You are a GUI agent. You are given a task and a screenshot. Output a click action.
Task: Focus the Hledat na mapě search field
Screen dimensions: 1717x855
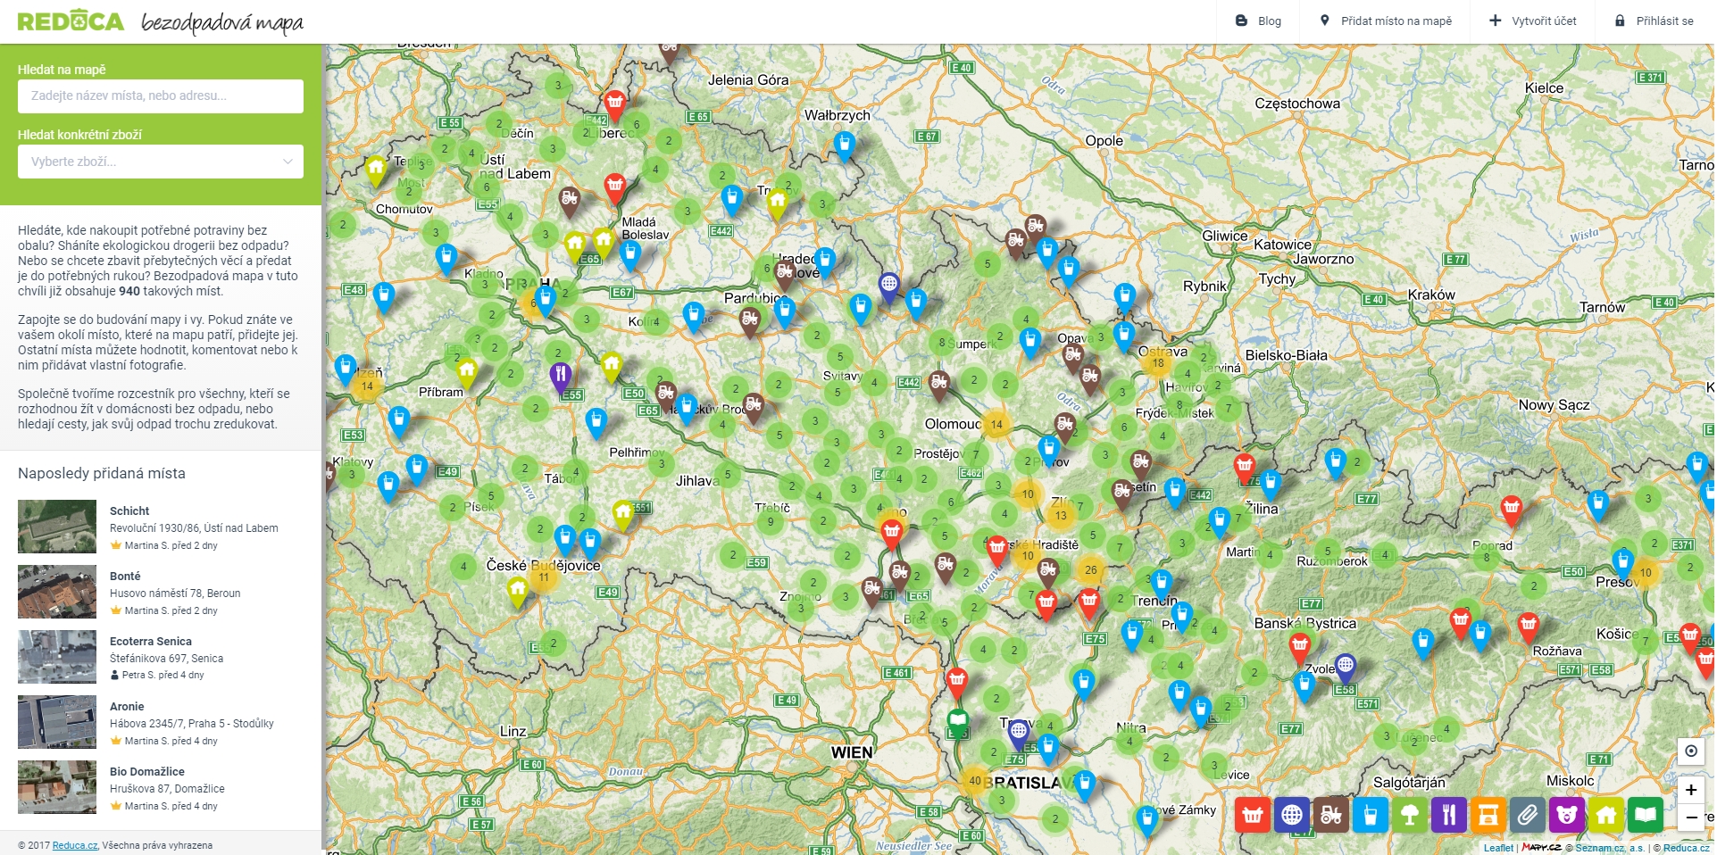click(x=161, y=96)
